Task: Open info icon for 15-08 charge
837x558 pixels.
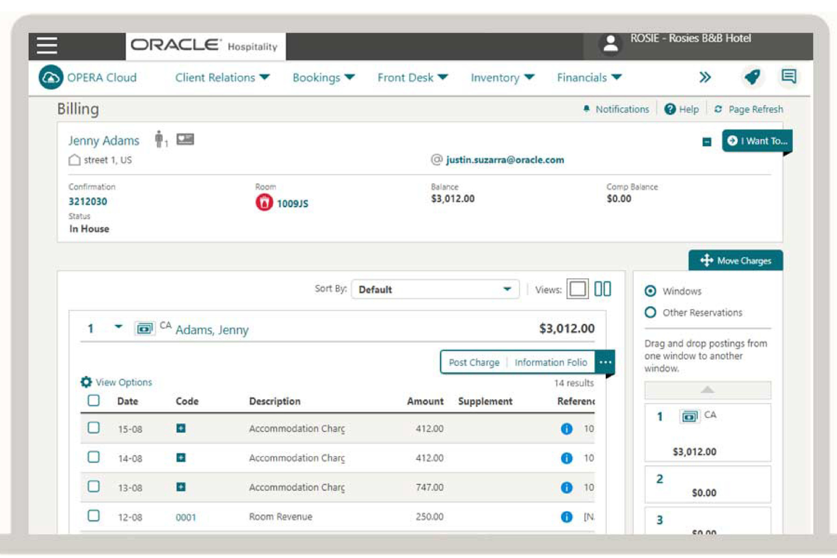Action: (x=567, y=429)
